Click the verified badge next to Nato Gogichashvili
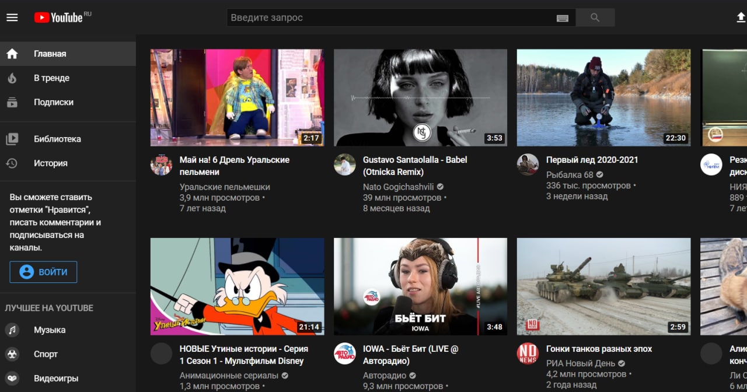 [441, 187]
